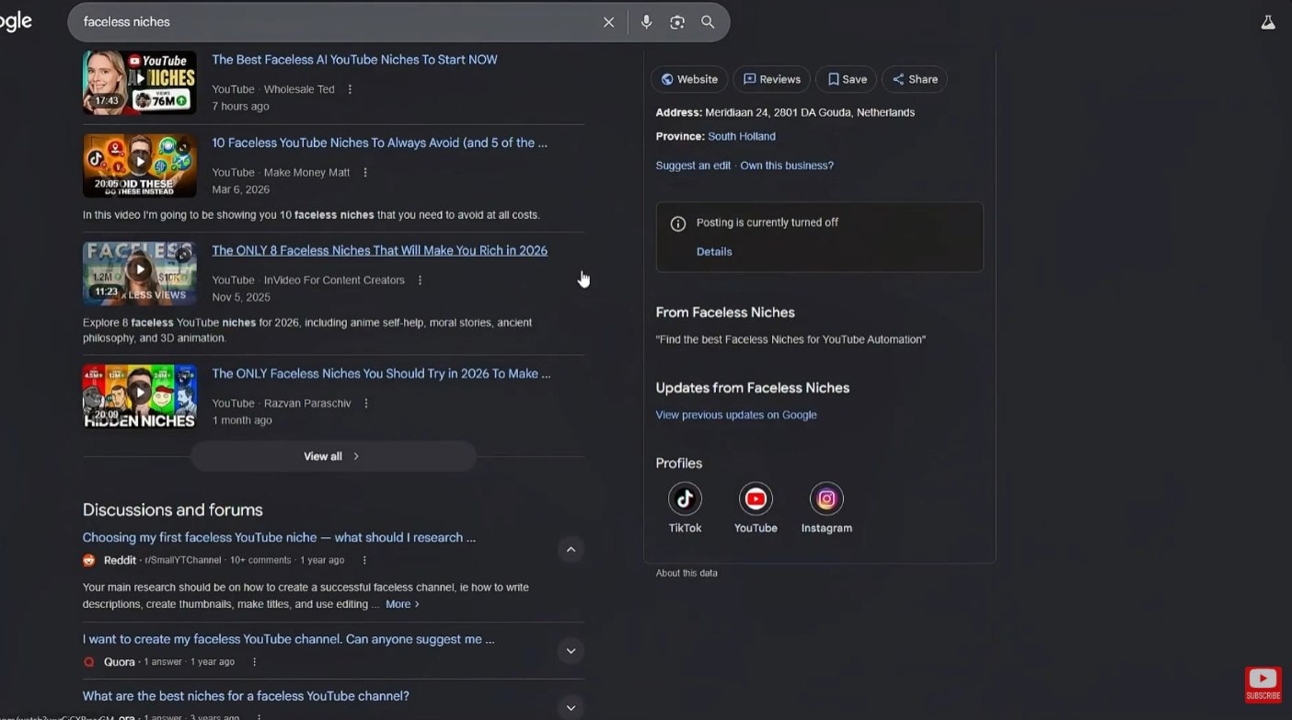Screen dimensions: 1292x720
Task: Open the YouTube profile icon
Action: pyautogui.click(x=756, y=498)
